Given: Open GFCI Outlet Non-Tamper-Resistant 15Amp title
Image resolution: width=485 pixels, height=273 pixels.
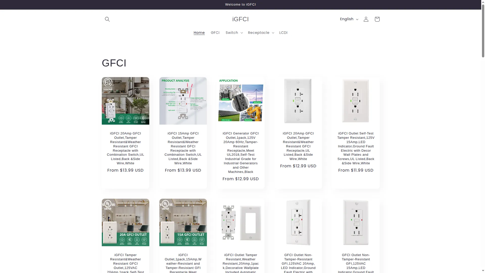Looking at the screenshot, I should click(x=356, y=263).
